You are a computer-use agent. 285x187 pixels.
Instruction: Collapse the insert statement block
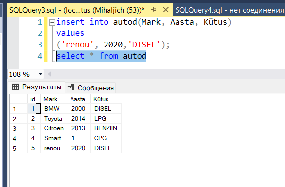click(x=52, y=23)
